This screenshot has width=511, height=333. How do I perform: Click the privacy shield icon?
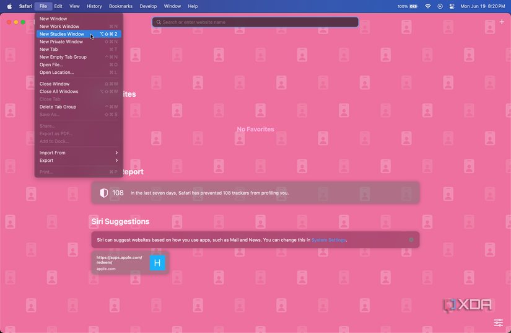click(103, 193)
